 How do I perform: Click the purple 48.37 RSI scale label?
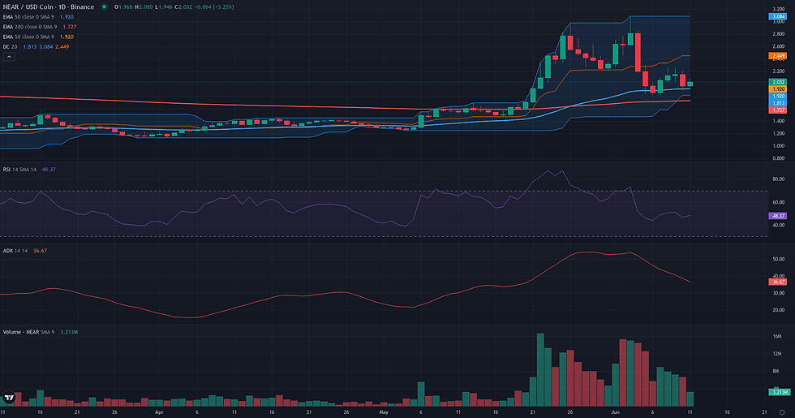point(778,216)
